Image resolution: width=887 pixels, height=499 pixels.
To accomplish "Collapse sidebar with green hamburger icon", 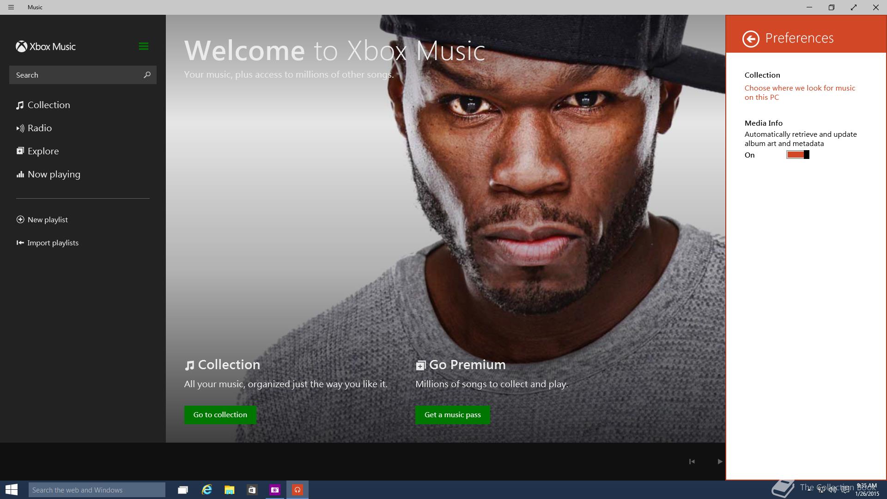I will [143, 46].
